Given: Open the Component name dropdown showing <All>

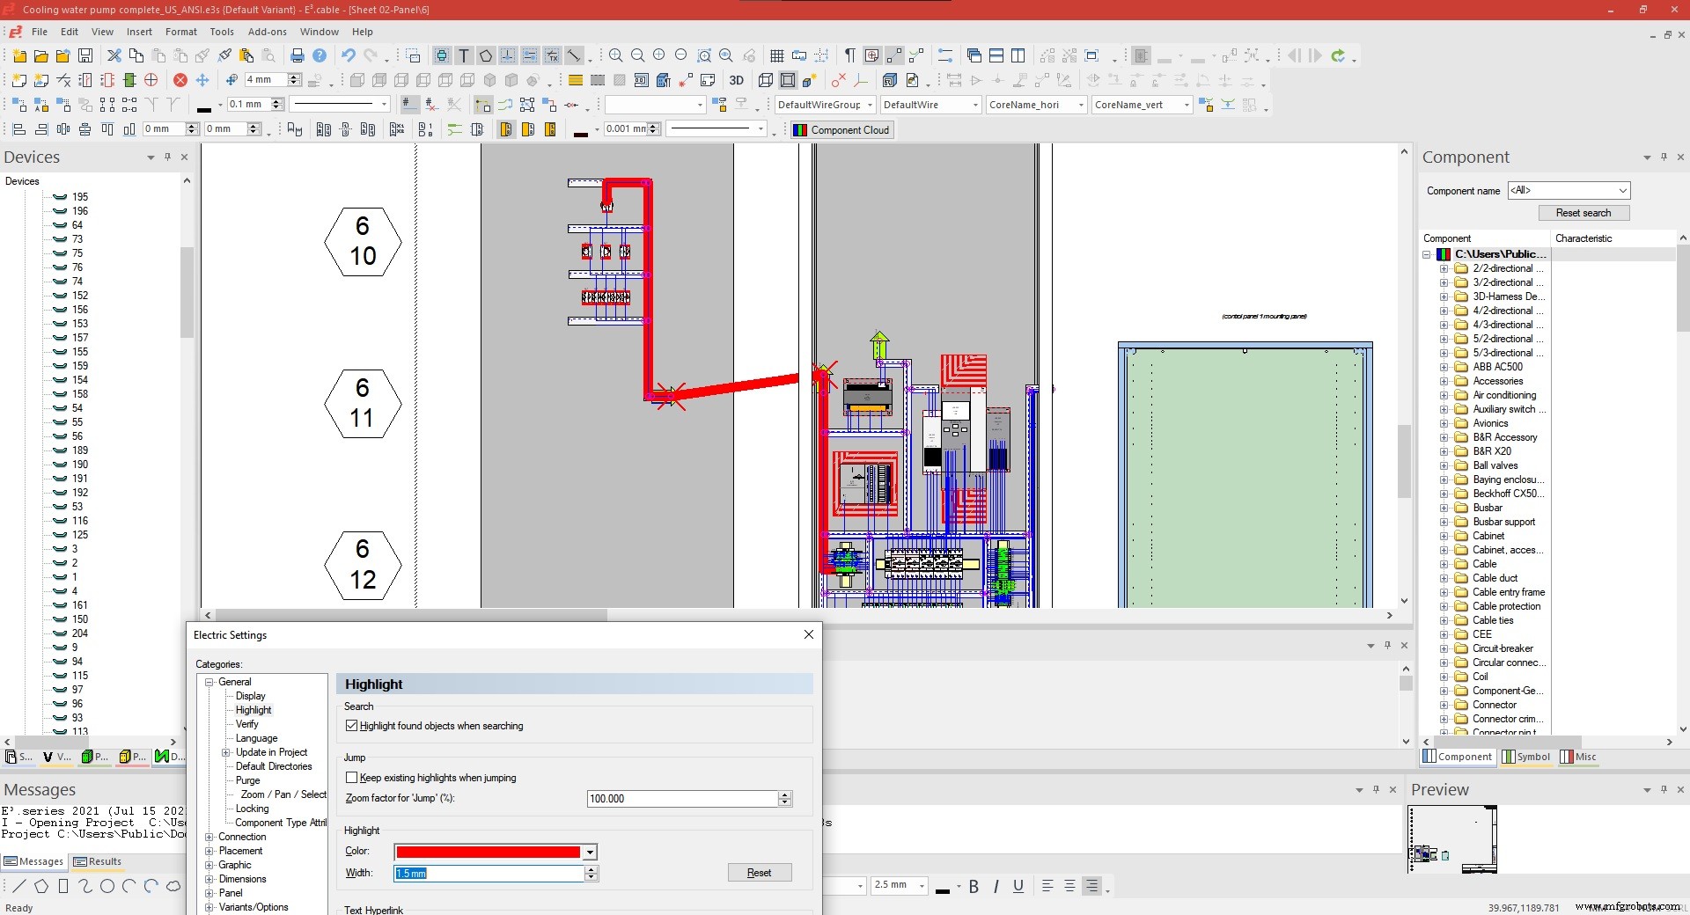Looking at the screenshot, I should [1622, 190].
